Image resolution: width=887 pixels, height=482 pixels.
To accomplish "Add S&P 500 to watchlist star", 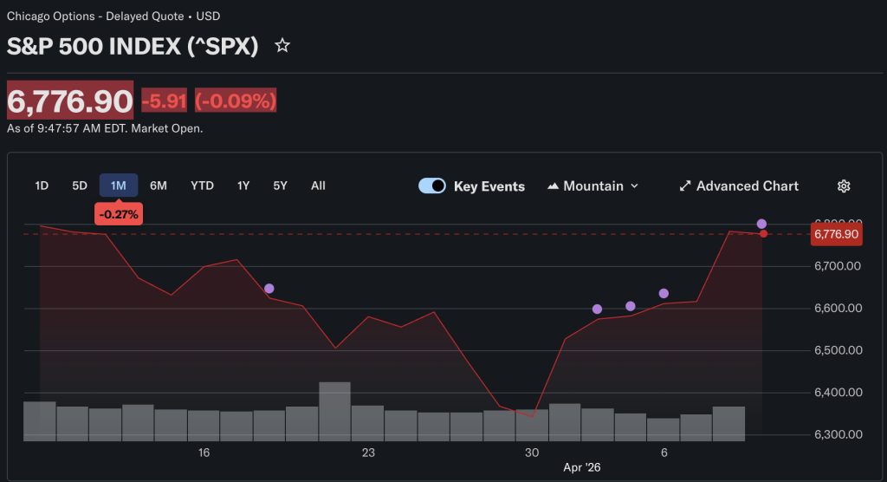I will [282, 46].
